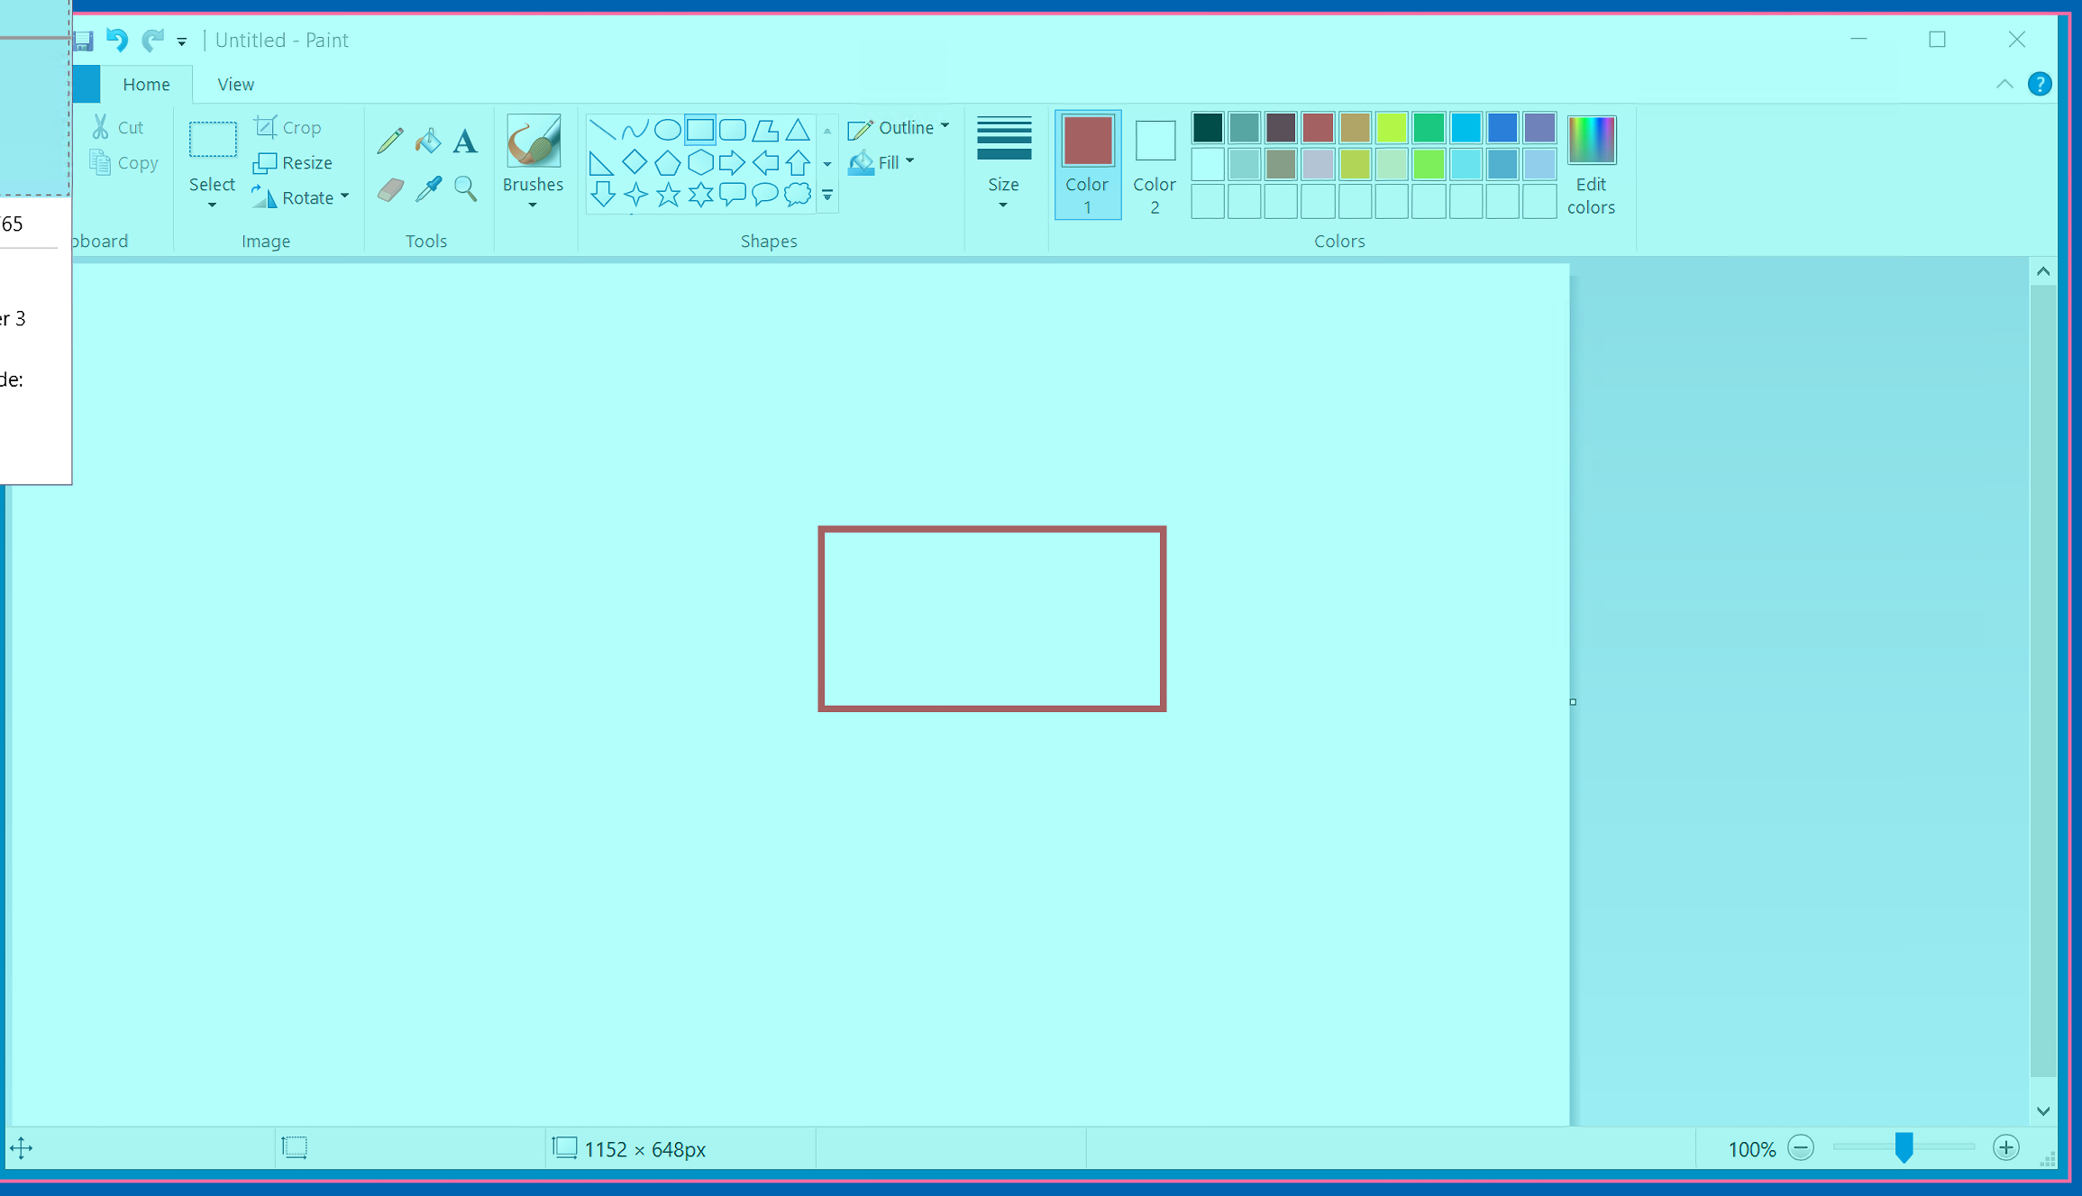2082x1196 pixels.
Task: Choose the Triangle shape
Action: (x=798, y=130)
